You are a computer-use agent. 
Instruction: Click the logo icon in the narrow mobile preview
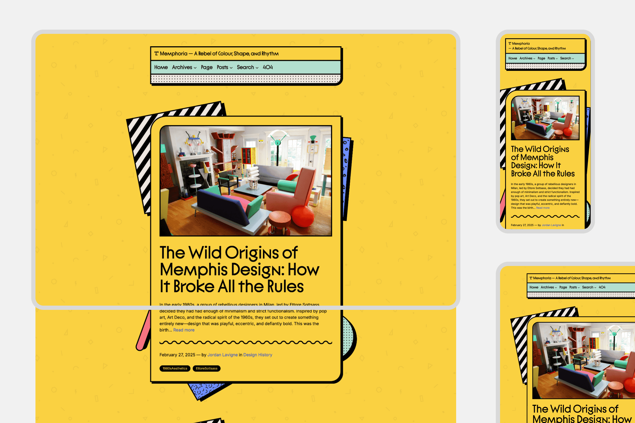click(510, 43)
